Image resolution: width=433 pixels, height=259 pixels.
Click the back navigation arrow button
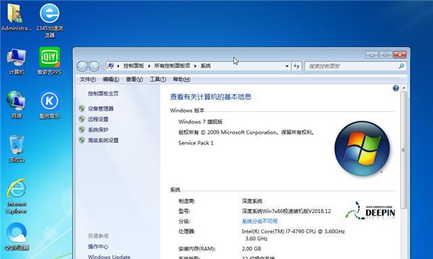(82, 66)
